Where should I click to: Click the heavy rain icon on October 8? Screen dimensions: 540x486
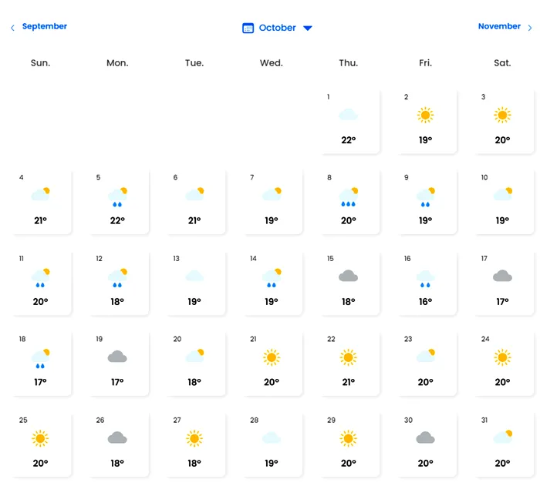click(349, 196)
